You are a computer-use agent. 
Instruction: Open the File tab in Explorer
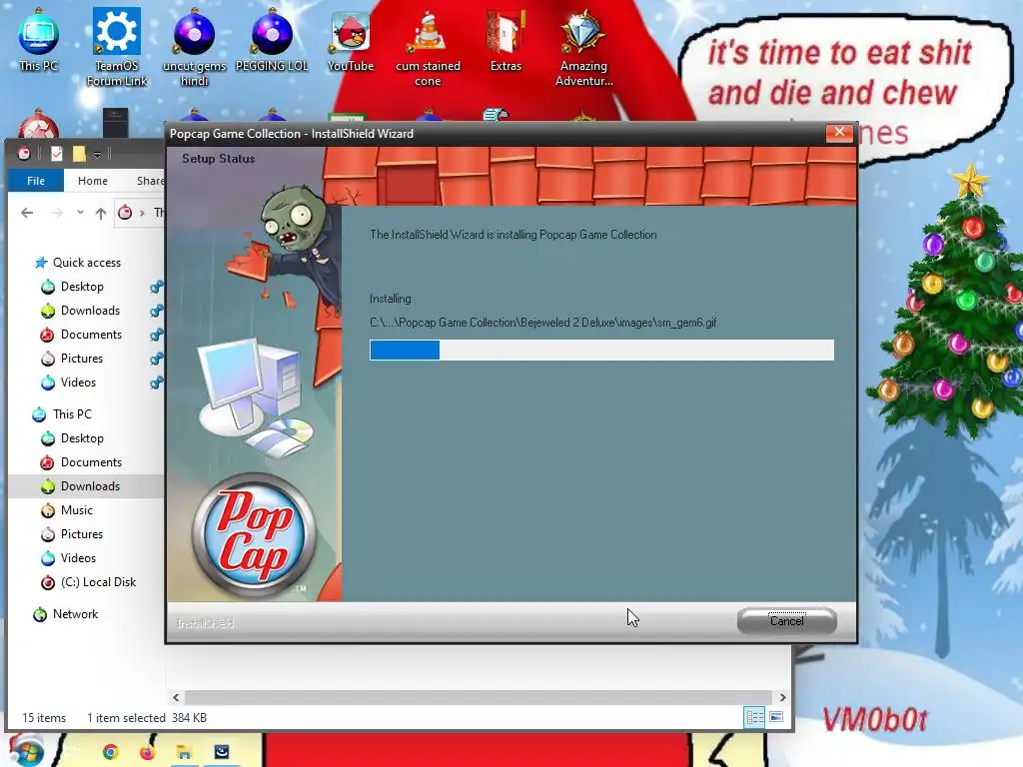(x=36, y=181)
